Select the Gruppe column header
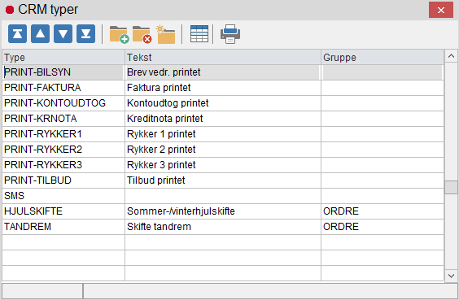The image size is (459, 300). pos(382,57)
